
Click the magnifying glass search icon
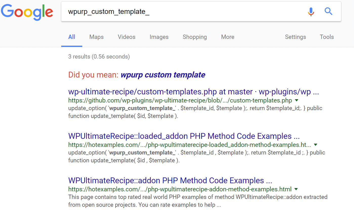point(328,11)
